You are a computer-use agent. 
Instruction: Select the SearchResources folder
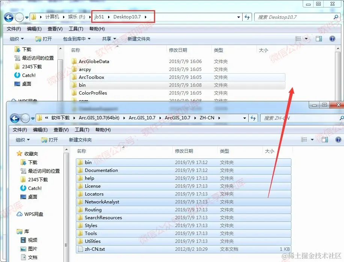(x=183, y=218)
